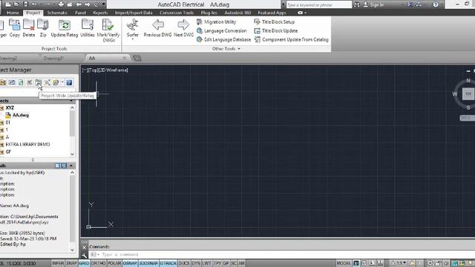Go to Previous DWG
The image size is (475, 267).
tap(157, 28)
